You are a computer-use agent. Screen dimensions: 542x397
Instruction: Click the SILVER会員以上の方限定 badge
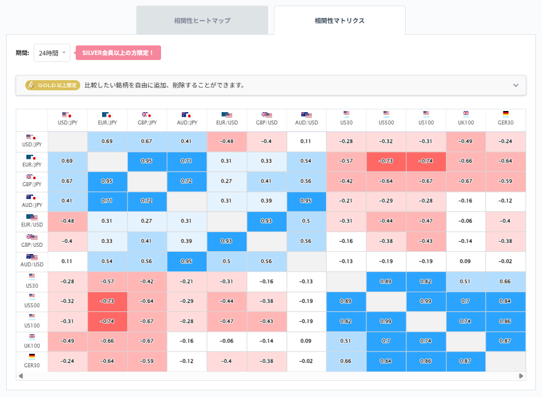click(x=118, y=52)
